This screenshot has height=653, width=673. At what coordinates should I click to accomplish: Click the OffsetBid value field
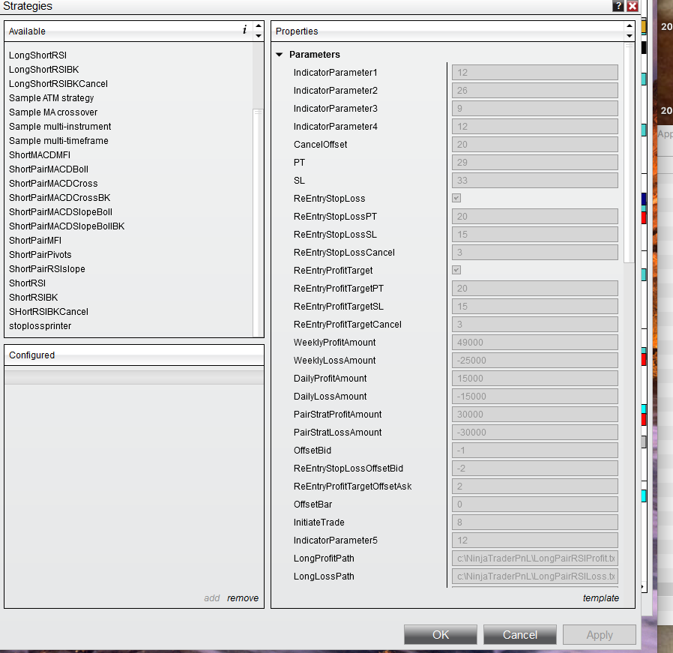(535, 451)
